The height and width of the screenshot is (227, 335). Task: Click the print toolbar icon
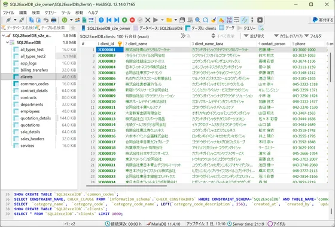point(54,20)
